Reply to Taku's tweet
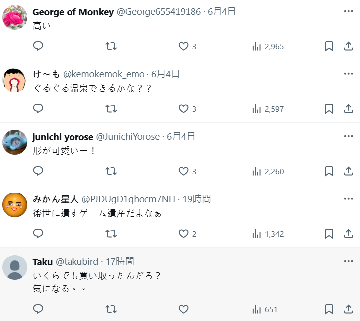This screenshot has height=321, width=360. point(38,309)
